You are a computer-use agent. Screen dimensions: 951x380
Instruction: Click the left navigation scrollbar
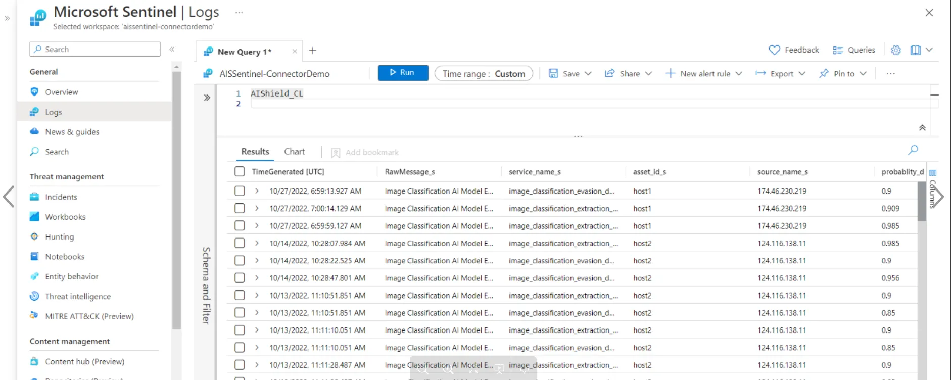pyautogui.click(x=176, y=201)
